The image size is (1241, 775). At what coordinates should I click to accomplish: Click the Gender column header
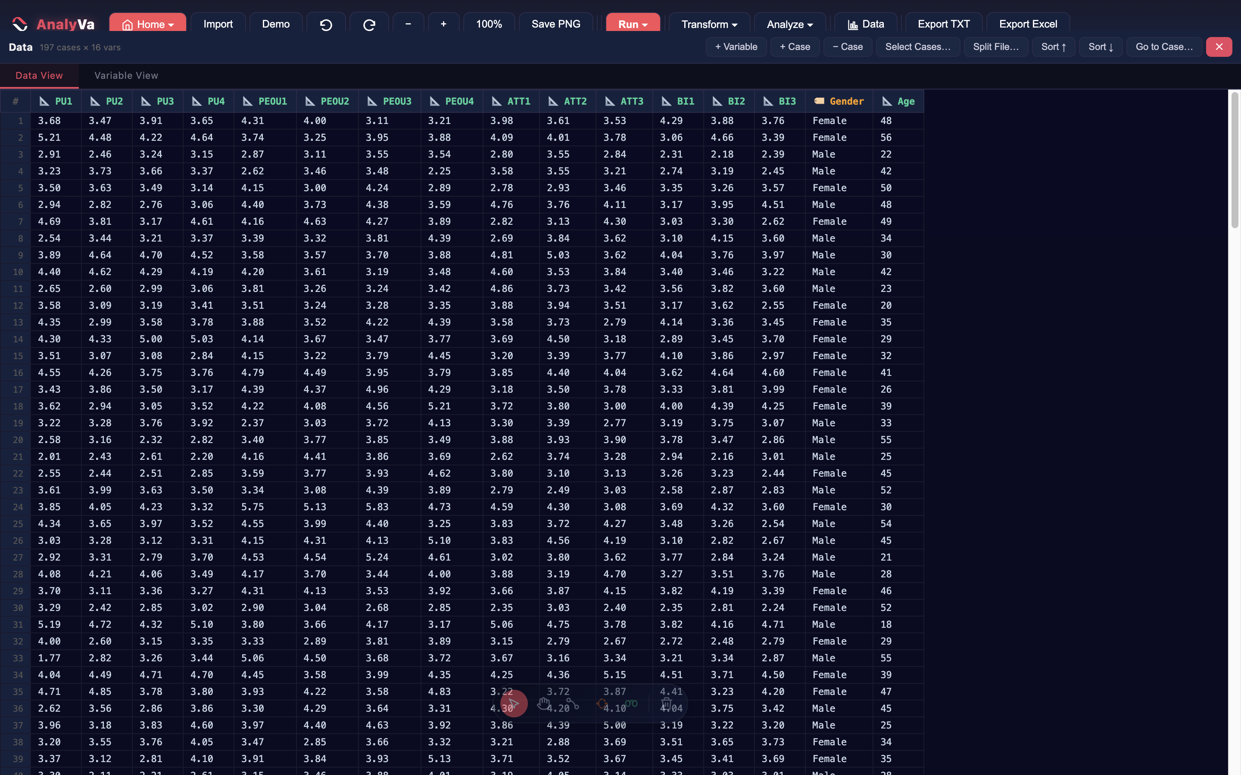click(839, 101)
